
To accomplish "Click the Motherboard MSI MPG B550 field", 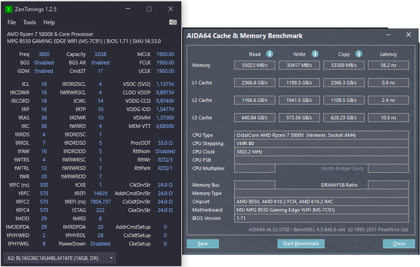I will point(322,210).
